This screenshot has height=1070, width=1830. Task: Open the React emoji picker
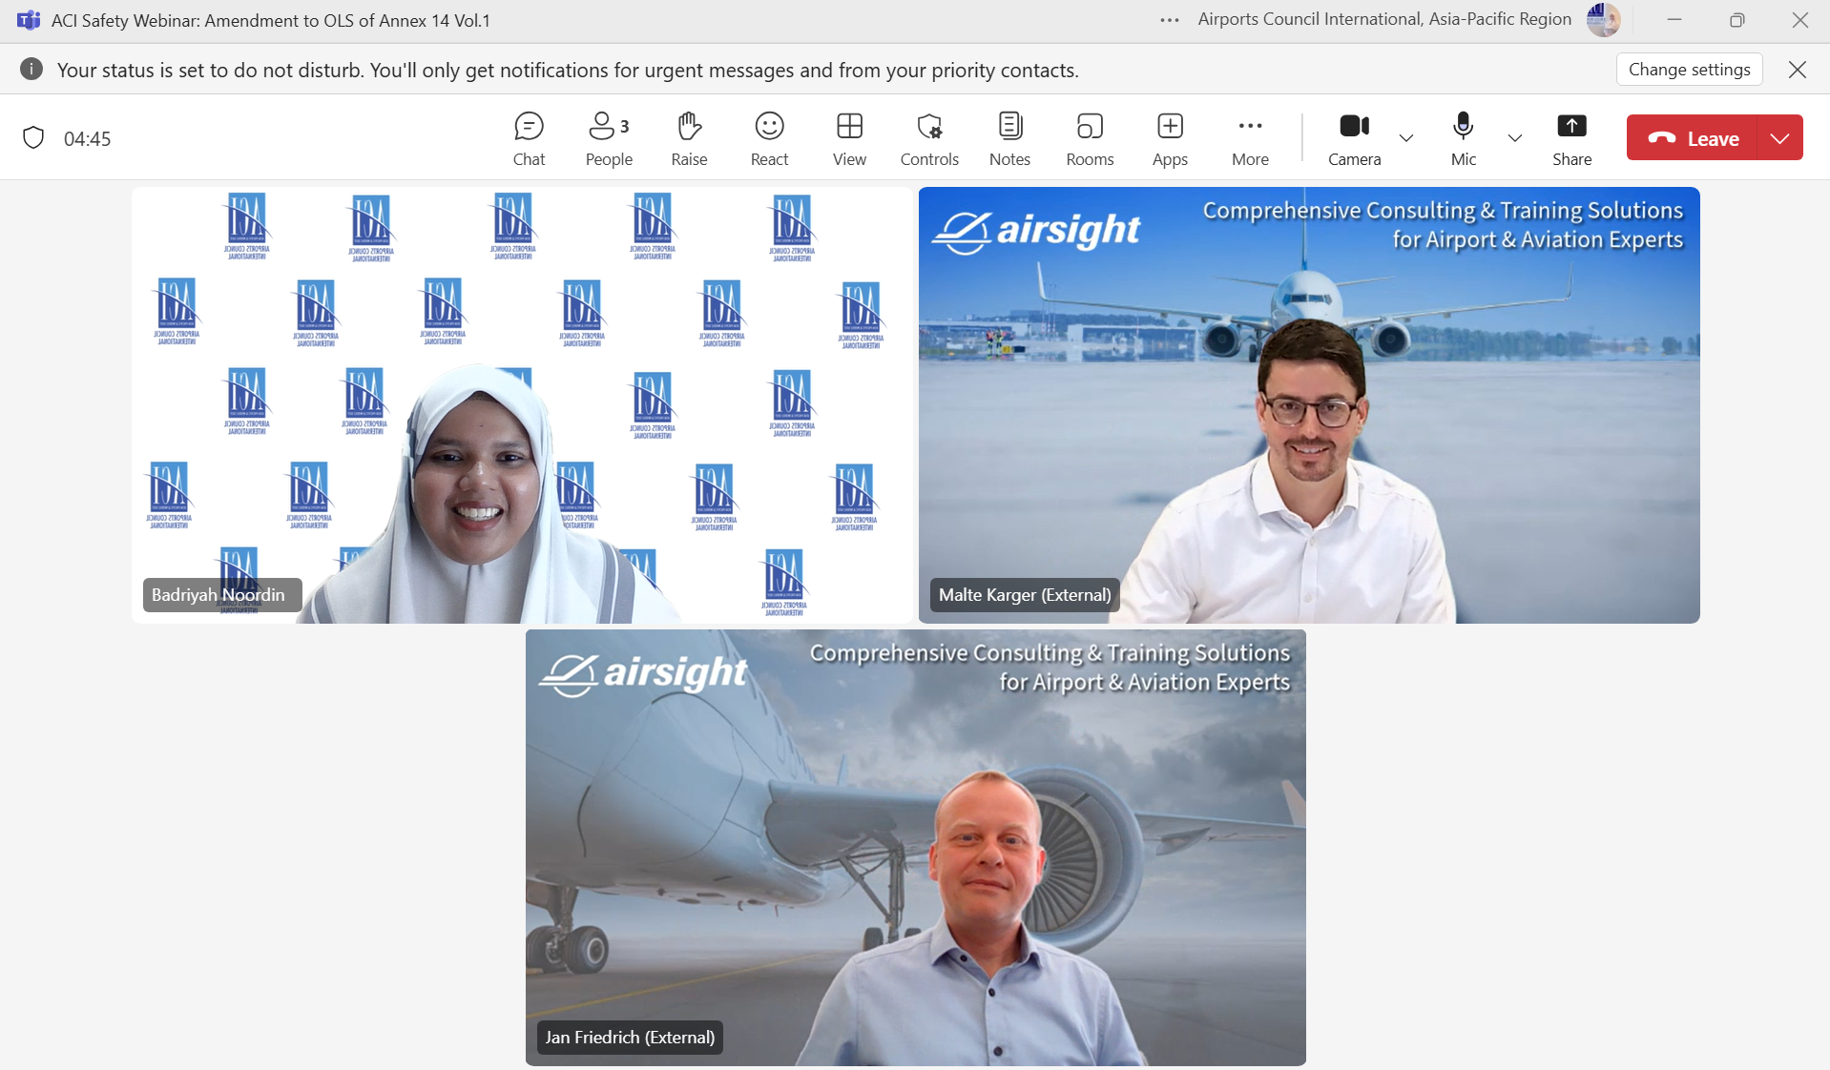pos(769,138)
